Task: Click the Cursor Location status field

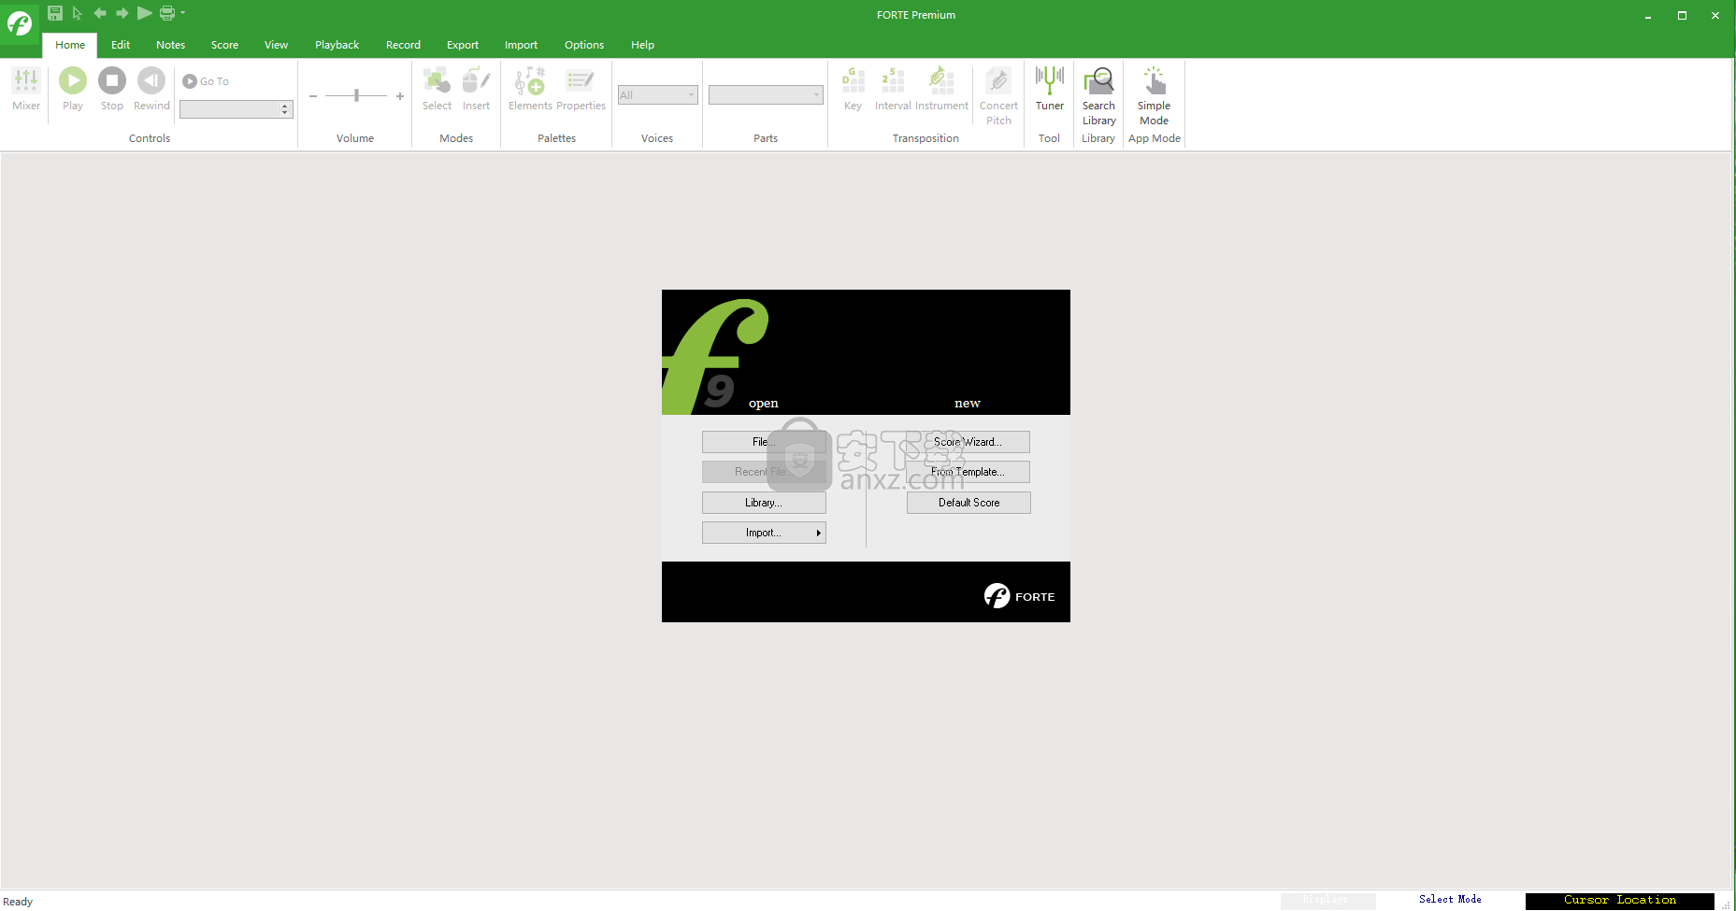Action: [1620, 901]
